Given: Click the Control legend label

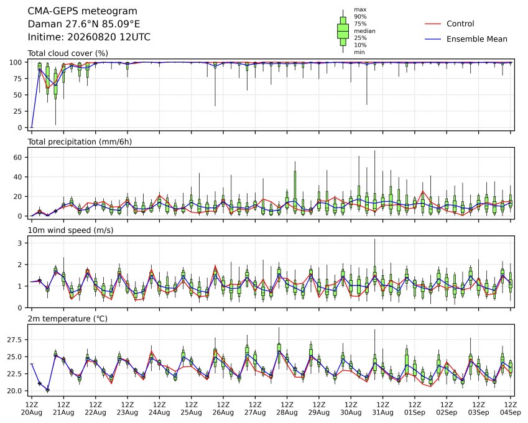Looking at the screenshot, I should 460,24.
